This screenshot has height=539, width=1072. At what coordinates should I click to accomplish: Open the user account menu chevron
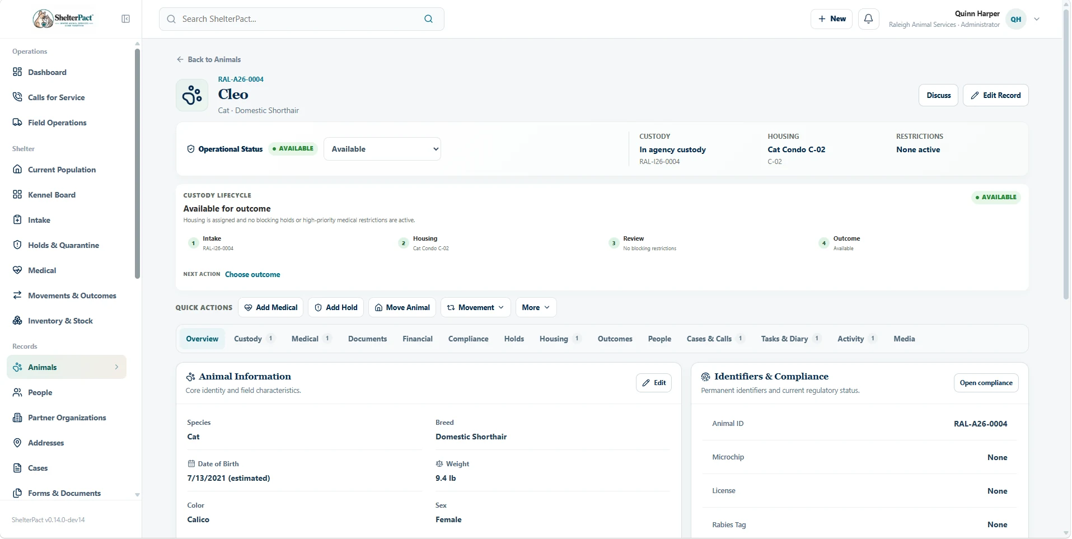pyautogui.click(x=1037, y=19)
